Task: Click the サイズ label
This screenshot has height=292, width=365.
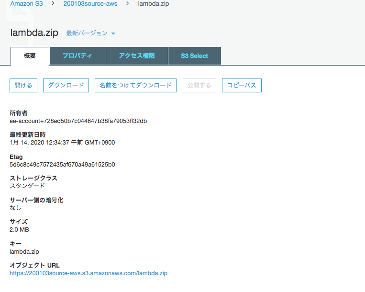Action: (x=19, y=222)
